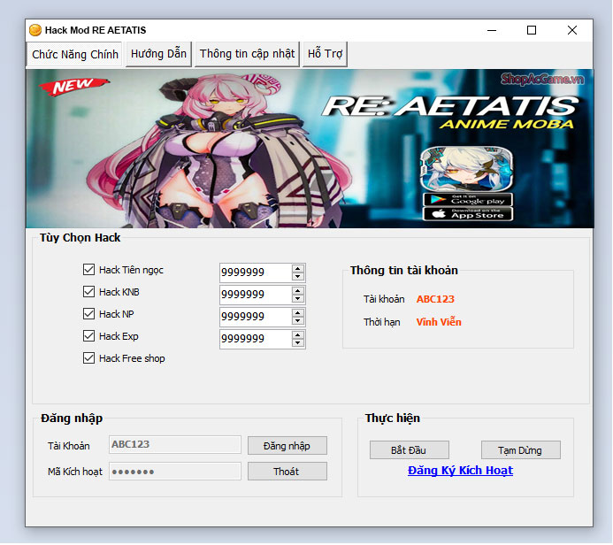This screenshot has height=545, width=613.
Task: Start the hack with Bắt Đầu button
Action: [x=410, y=450]
